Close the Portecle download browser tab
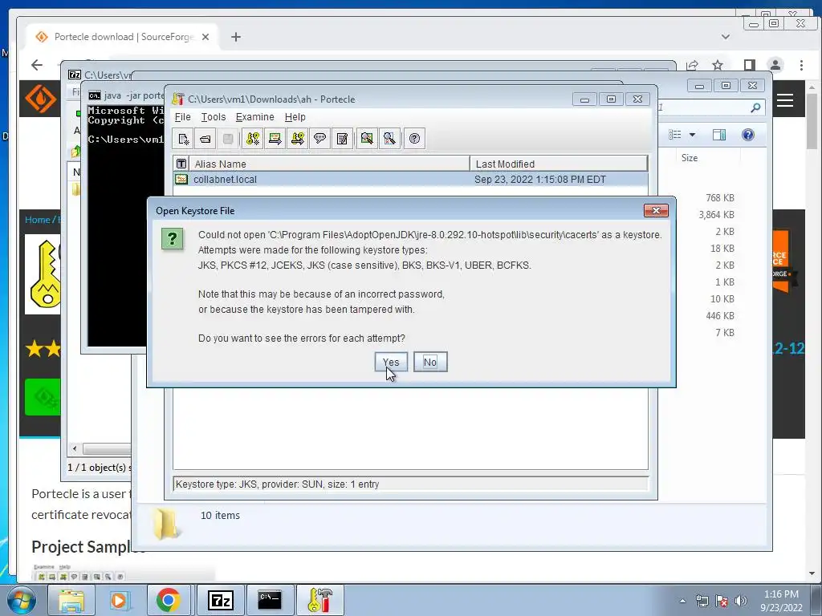Viewport: 822px width, 616px height. (205, 37)
